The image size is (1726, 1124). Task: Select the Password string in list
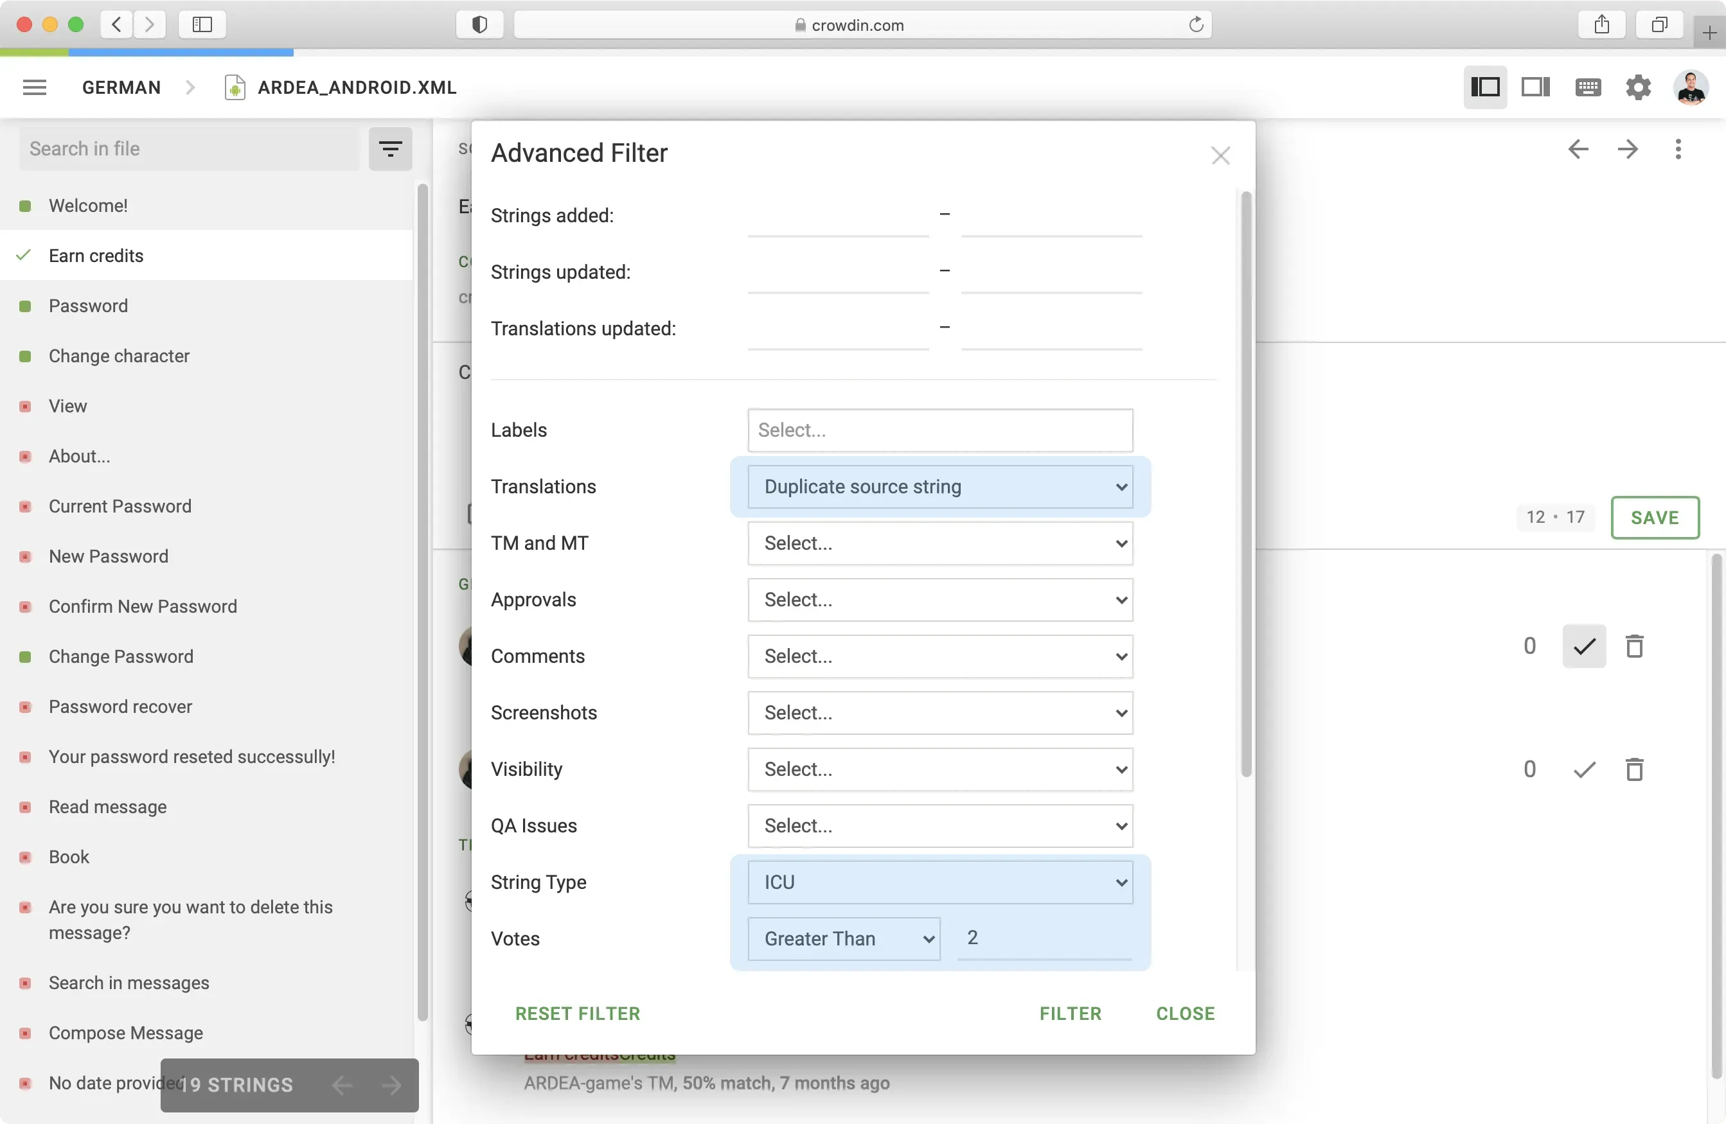tap(88, 306)
